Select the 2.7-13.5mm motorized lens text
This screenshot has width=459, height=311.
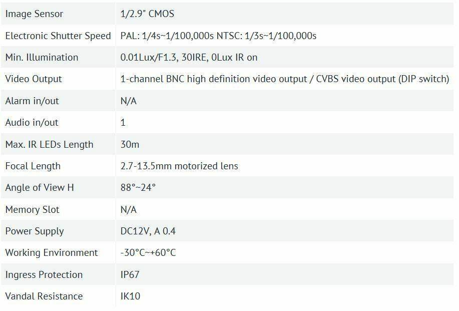[x=179, y=166]
